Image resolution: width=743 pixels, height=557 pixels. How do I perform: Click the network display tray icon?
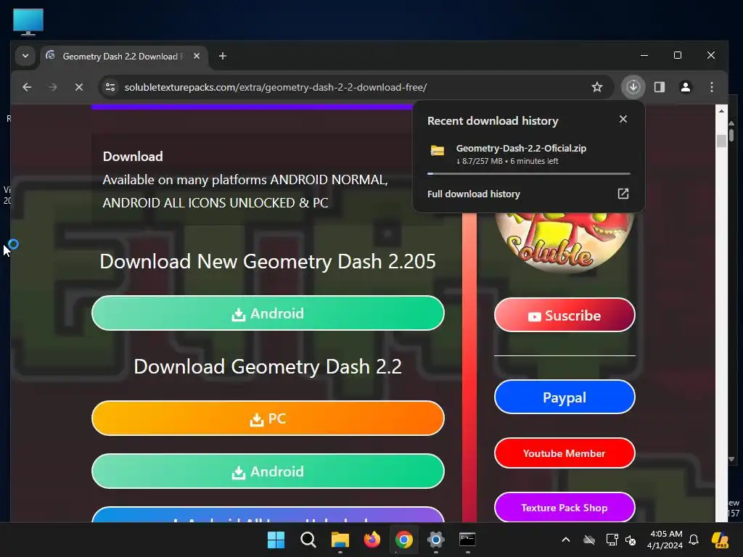coord(612,540)
